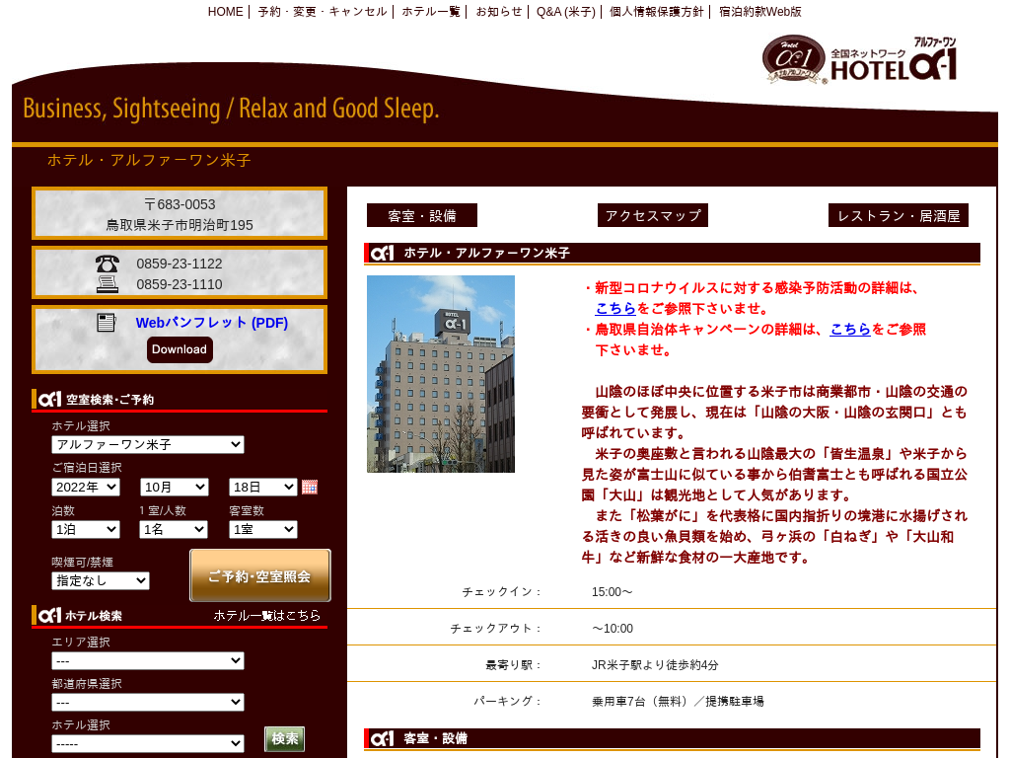Open the hotel selection dropdown アルファーワン米子
This screenshot has width=1010, height=758.
coord(148,445)
